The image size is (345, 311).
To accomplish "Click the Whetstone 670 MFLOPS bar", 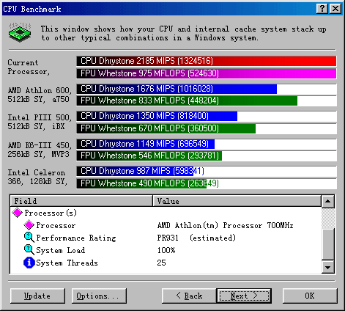I will [x=166, y=128].
